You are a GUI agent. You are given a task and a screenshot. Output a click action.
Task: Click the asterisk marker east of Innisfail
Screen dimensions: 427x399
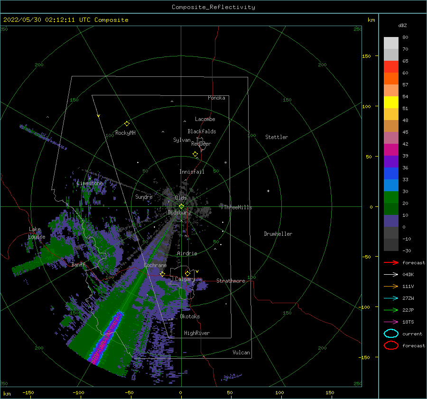pos(225,163)
